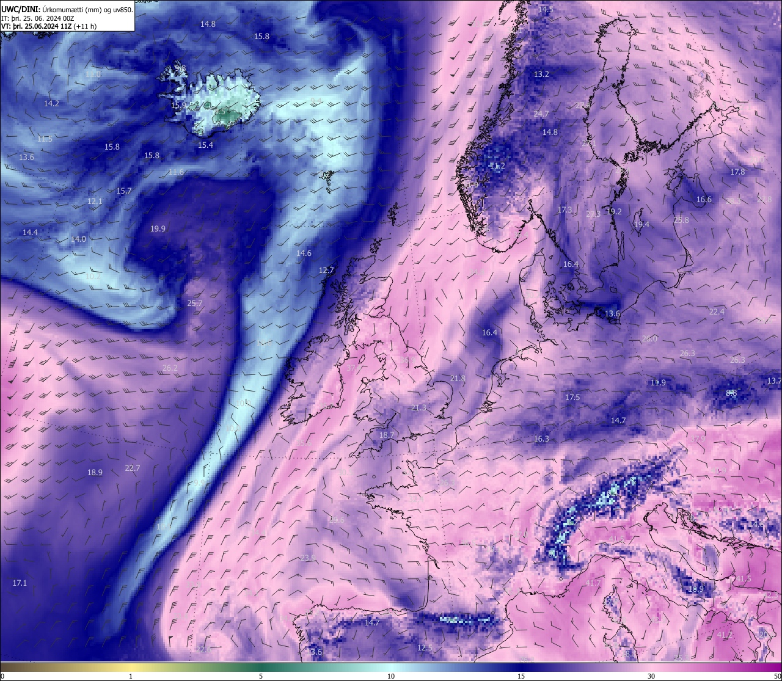Click the map value '12.1'

click(95, 202)
